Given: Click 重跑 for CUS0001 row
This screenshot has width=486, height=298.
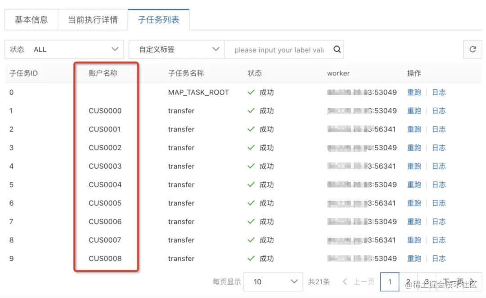Looking at the screenshot, I should pos(414,129).
